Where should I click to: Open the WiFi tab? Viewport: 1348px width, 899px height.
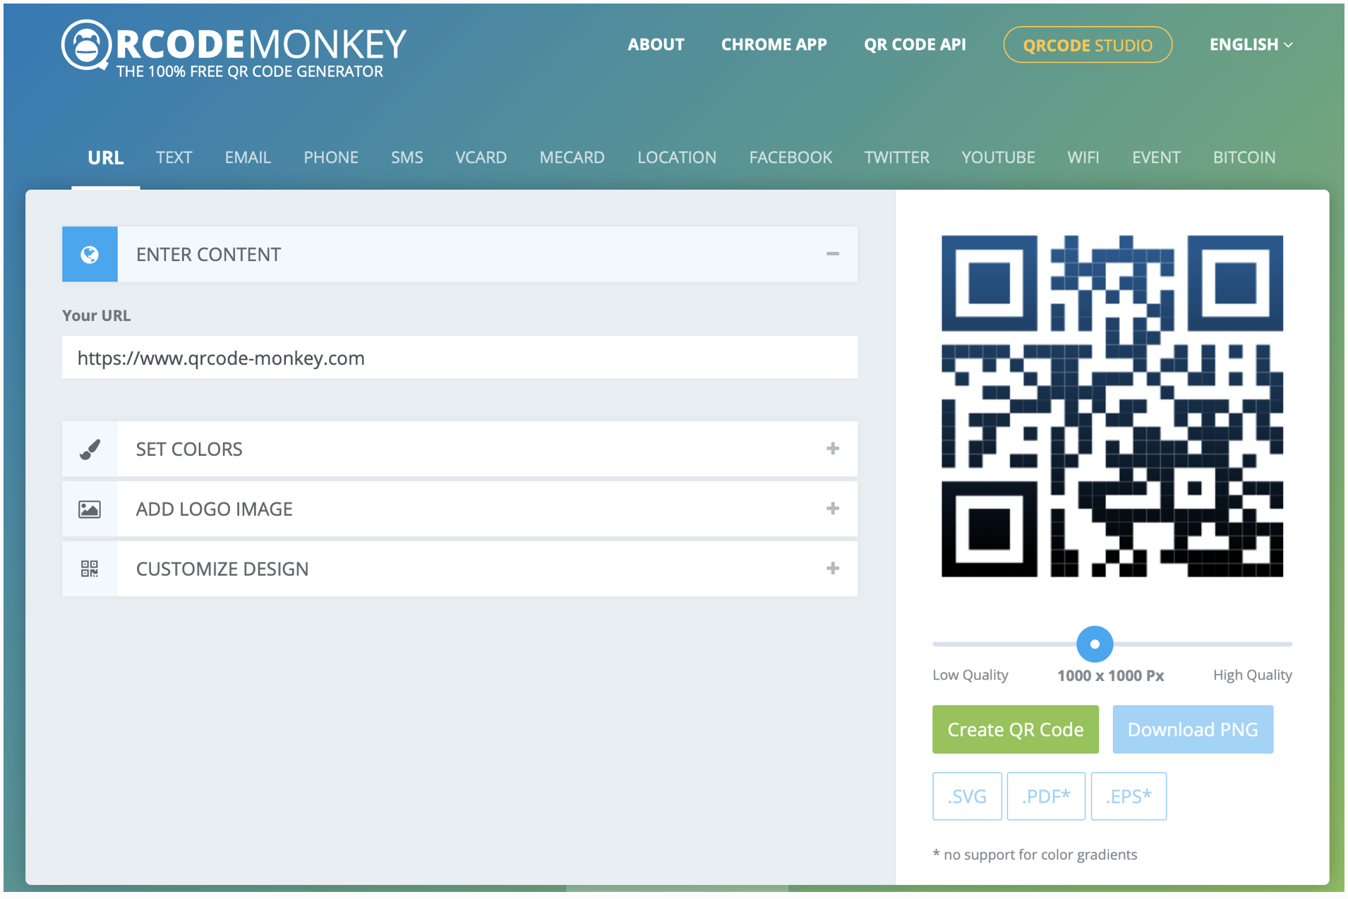[1083, 157]
